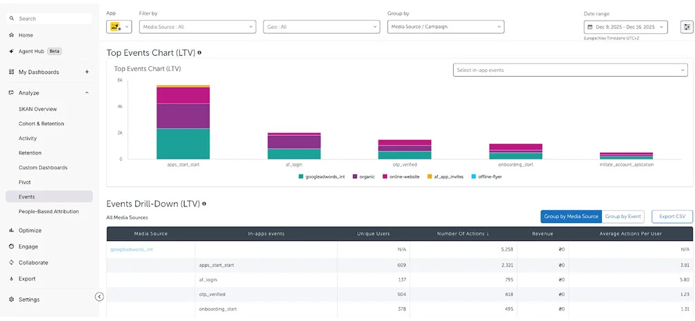Switch to Group by Media Source
The width and height of the screenshot is (695, 321).
pyautogui.click(x=571, y=217)
